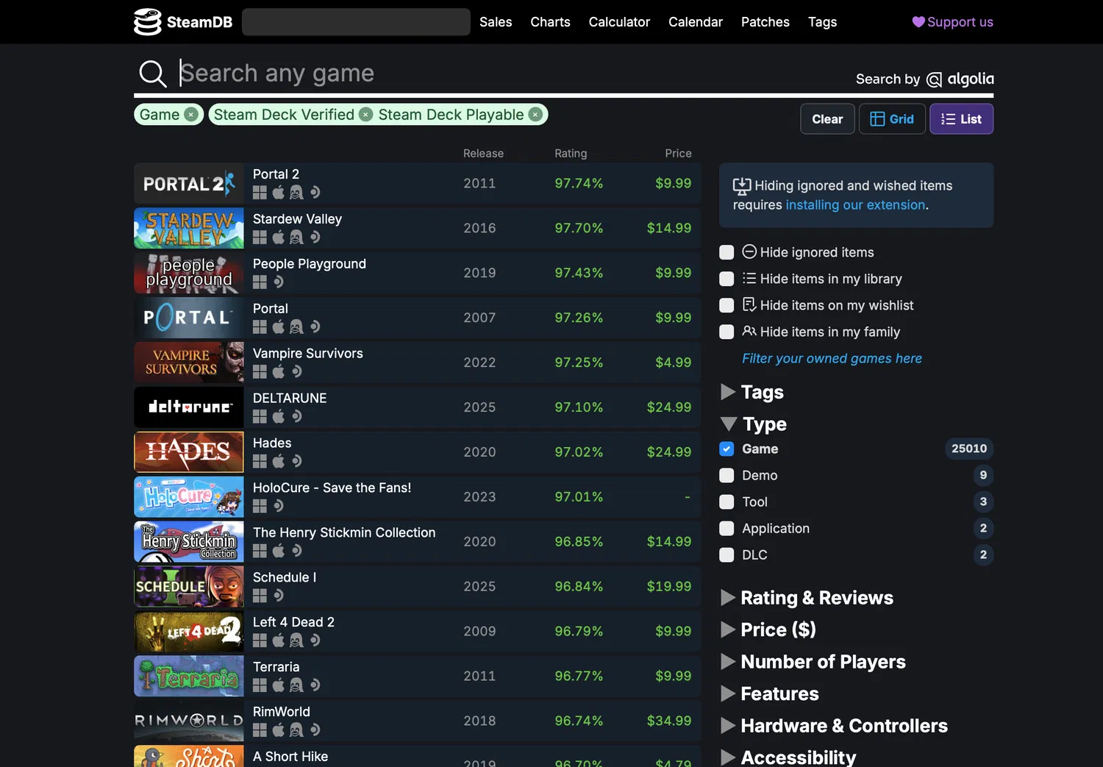Click the top navbar search box

coord(356,22)
